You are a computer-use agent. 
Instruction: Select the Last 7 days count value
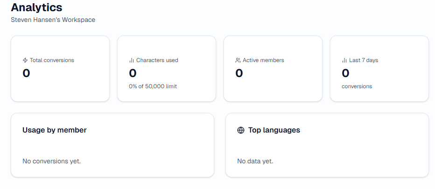click(x=345, y=73)
